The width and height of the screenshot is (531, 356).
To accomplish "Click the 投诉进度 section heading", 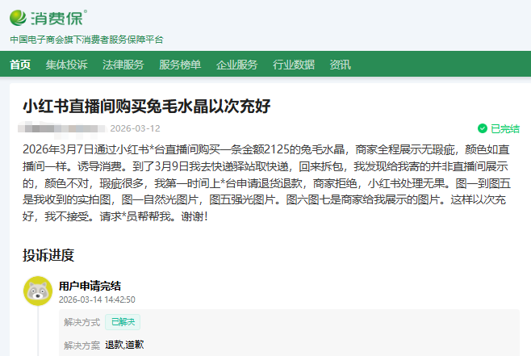I will [x=48, y=255].
